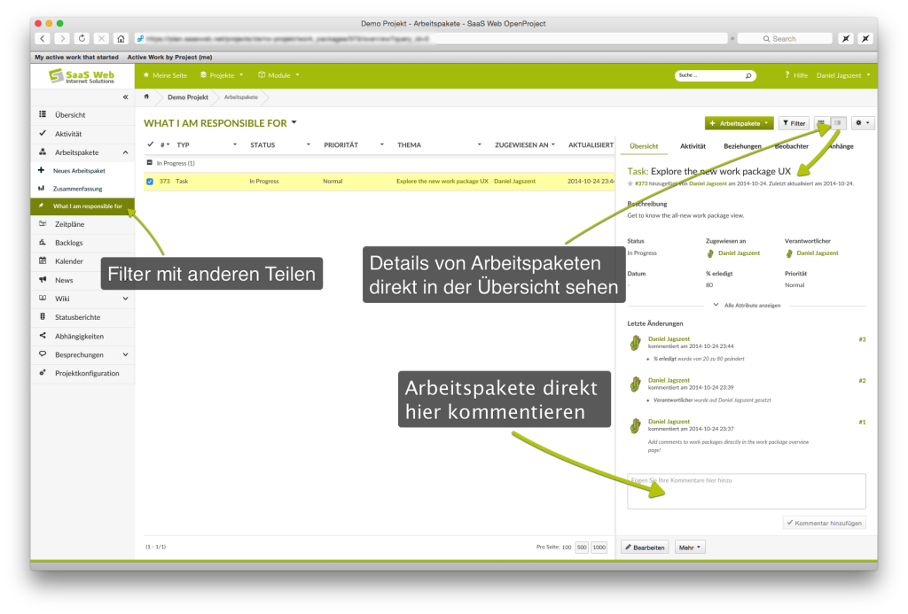The height and width of the screenshot is (614, 908).
Task: Open PRIORITÄT column dropdown
Action: click(x=381, y=144)
